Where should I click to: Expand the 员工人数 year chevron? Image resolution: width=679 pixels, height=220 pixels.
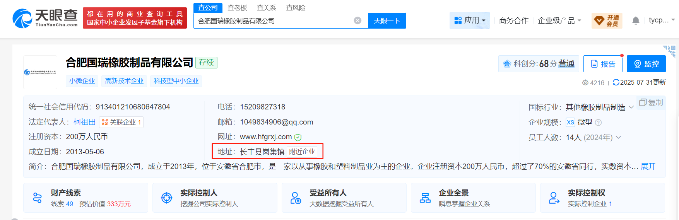[618, 137]
